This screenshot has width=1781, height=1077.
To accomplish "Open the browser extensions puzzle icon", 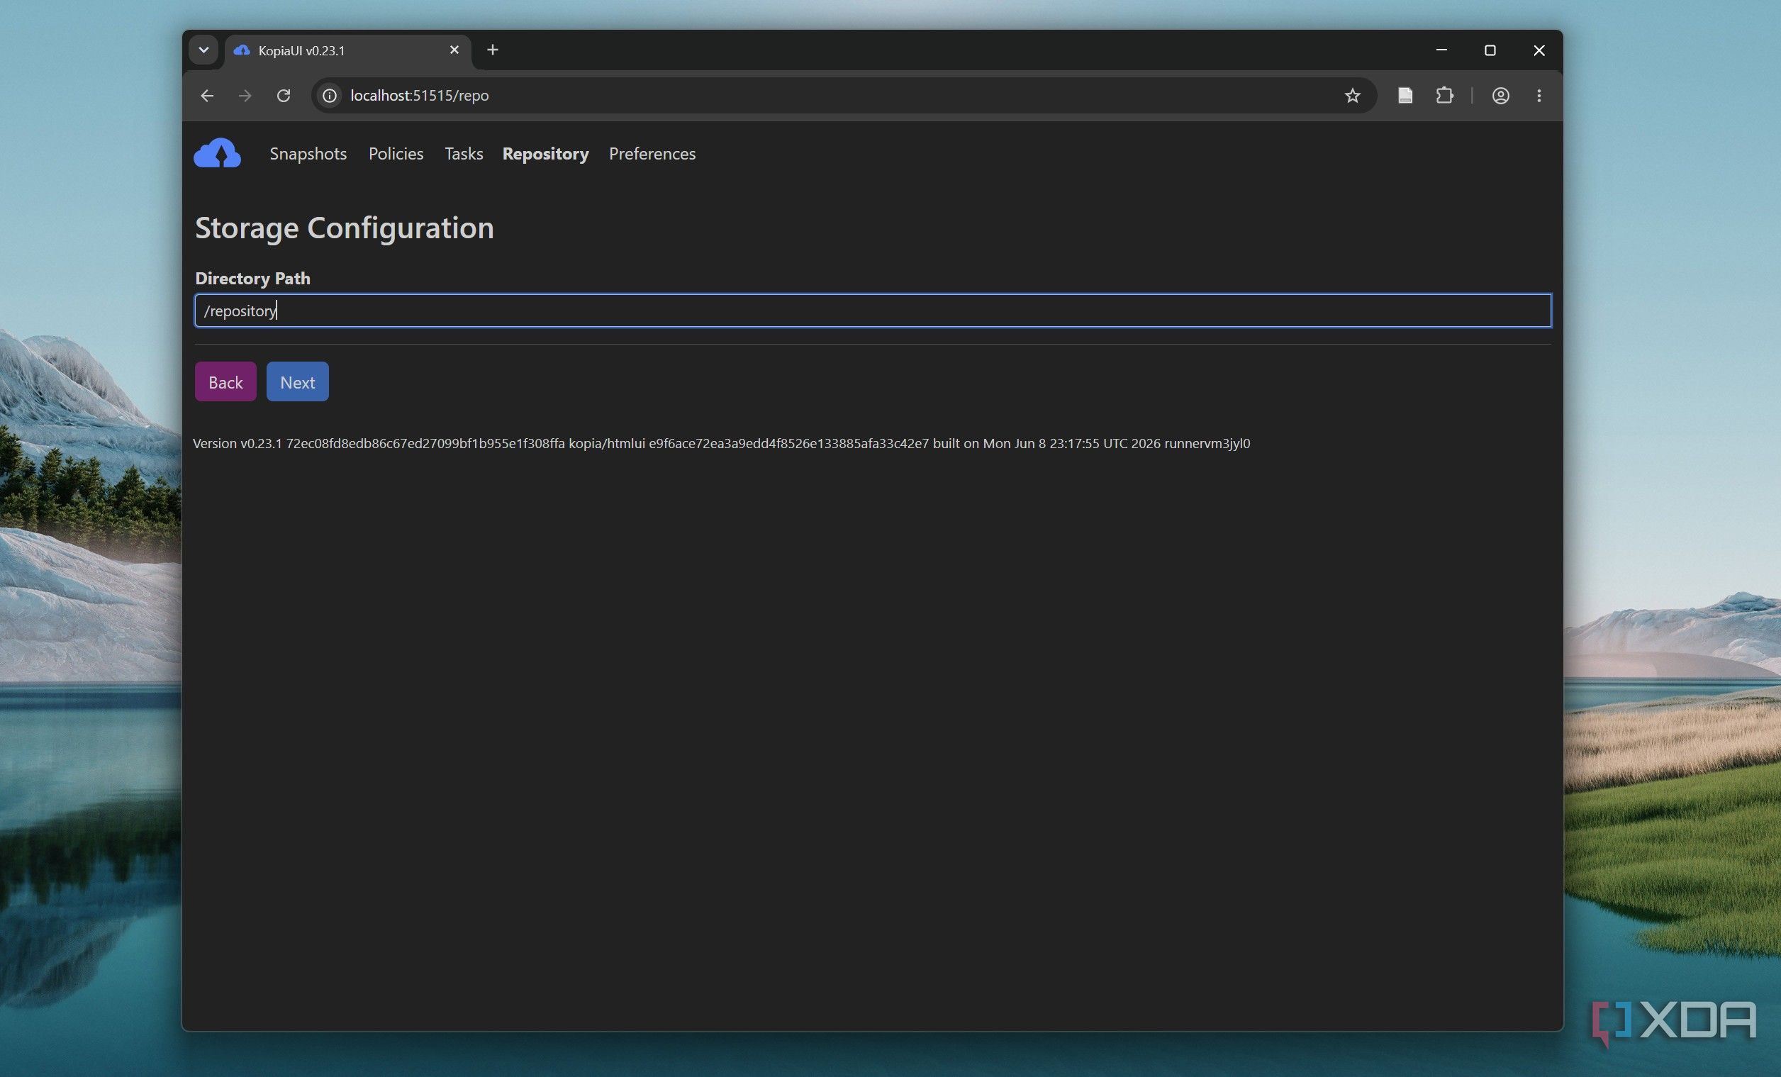I will [x=1444, y=96].
